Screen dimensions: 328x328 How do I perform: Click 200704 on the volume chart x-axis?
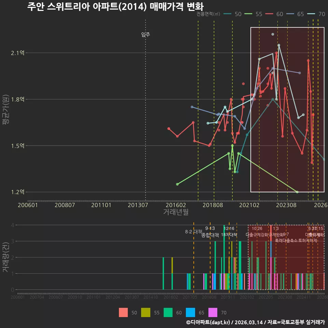37,297
